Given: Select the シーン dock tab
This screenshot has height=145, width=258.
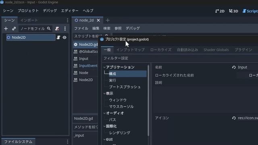Looking at the screenshot, I should pos(9,20).
